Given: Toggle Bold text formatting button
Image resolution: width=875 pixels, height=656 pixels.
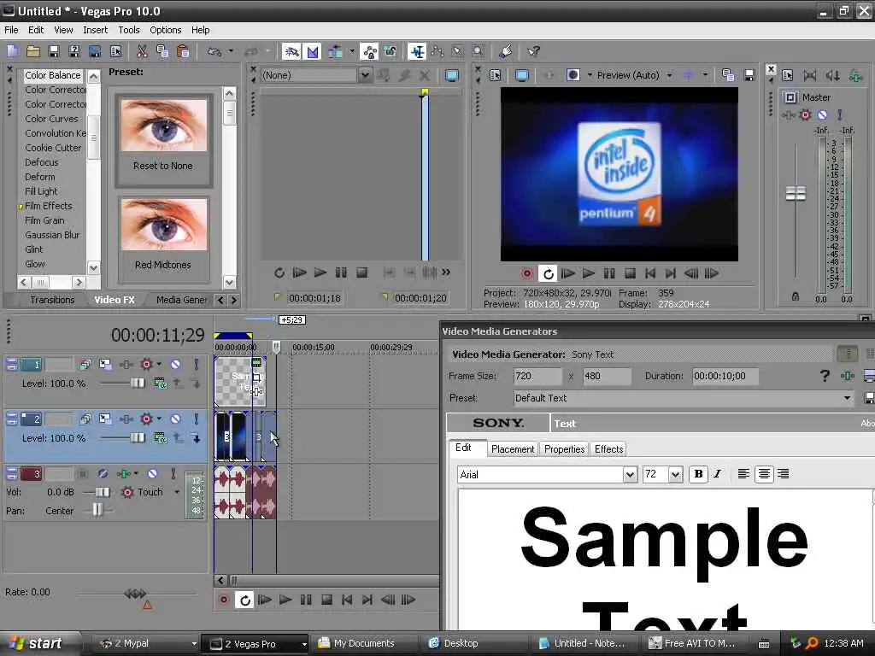Looking at the screenshot, I should pos(697,474).
